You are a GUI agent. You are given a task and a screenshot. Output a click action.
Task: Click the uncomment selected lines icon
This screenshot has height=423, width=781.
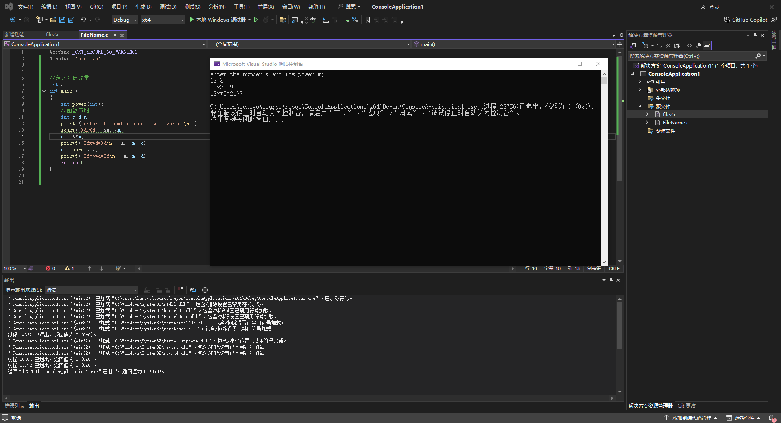356,20
